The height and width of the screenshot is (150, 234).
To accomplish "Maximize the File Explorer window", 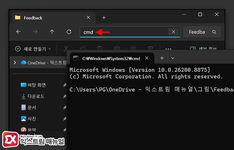I will 200,14.
